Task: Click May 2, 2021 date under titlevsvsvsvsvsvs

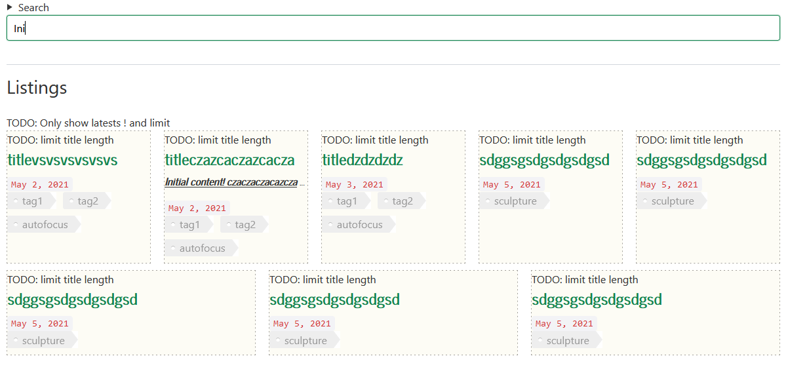Action: click(x=40, y=185)
